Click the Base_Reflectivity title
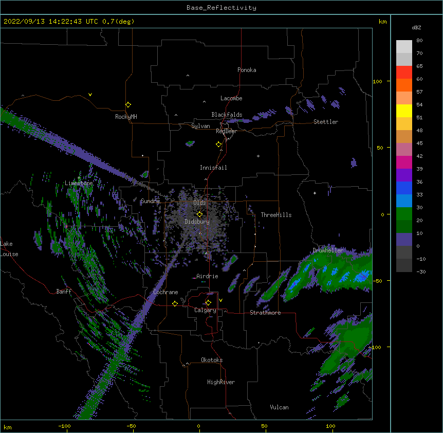Viewport: 443px width, 433px height. click(x=221, y=8)
